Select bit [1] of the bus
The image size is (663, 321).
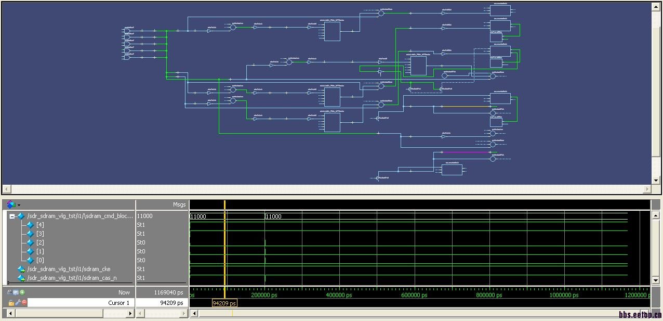point(40,251)
